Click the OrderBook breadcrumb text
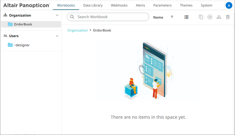The height and width of the screenshot is (135, 235). click(x=102, y=30)
